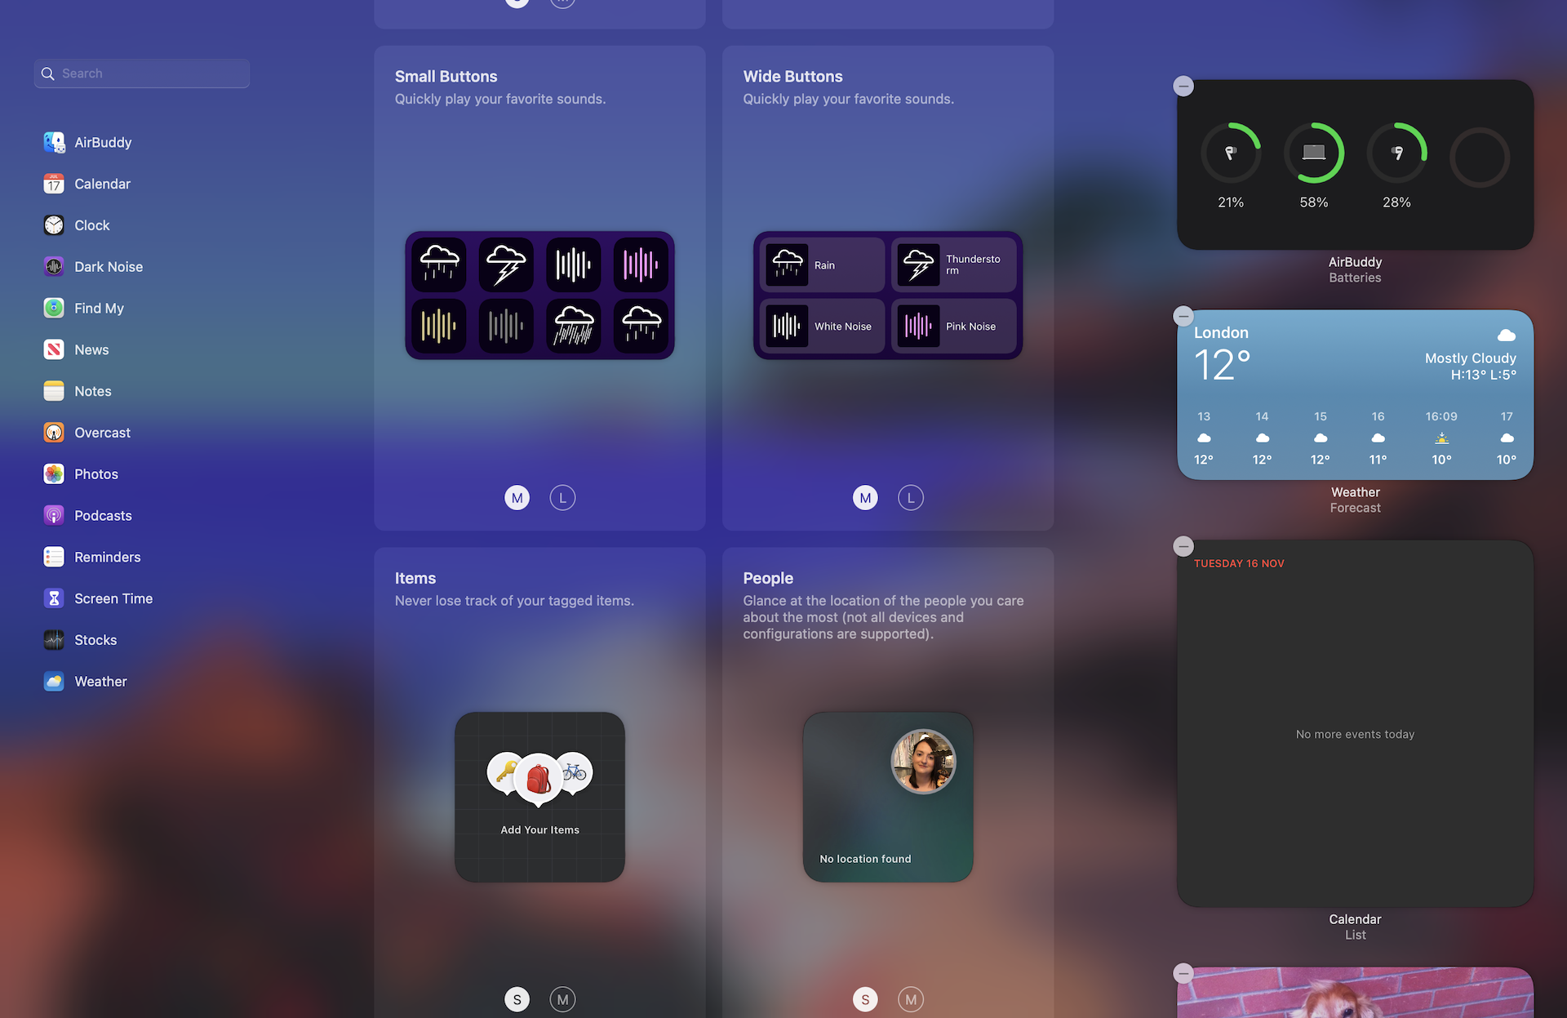The height and width of the screenshot is (1018, 1567).
Task: Select Overcast in sidebar menu
Action: 102,432
